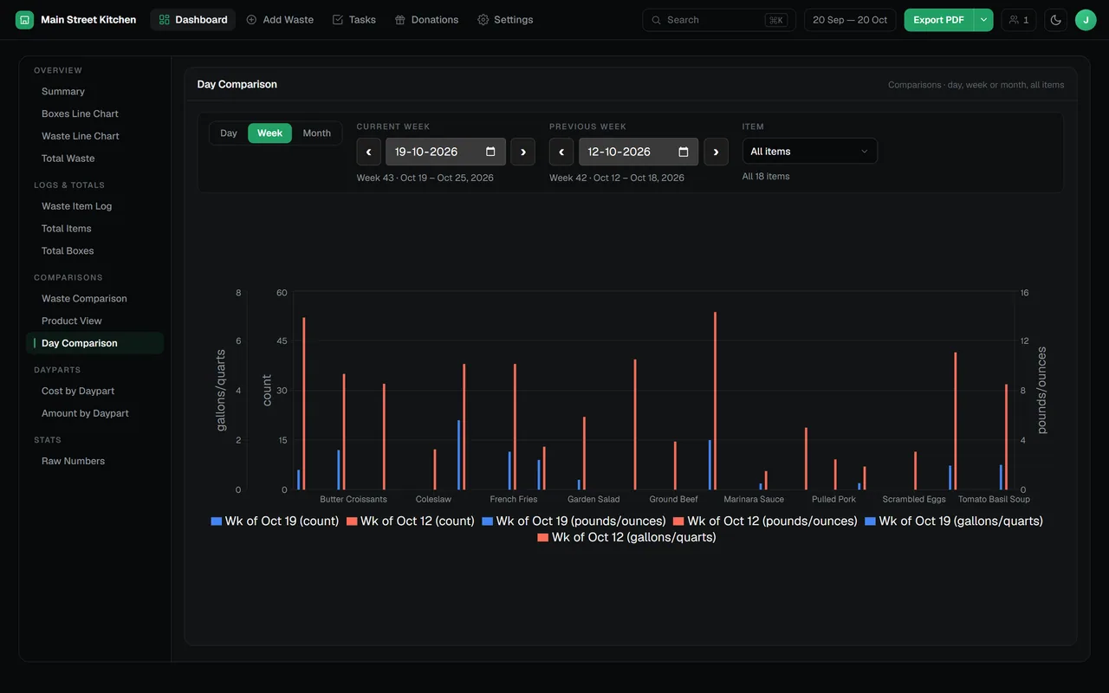Open Total Items in sidebar
1109x693 pixels.
[x=94, y=229]
